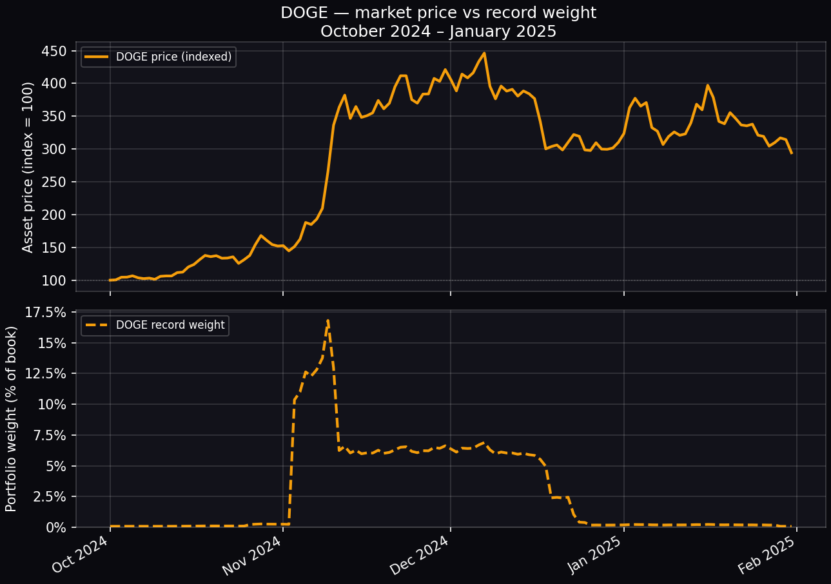831x584 pixels.
Task: Click the 'Feb 2025' x-axis label
Action: pos(768,555)
